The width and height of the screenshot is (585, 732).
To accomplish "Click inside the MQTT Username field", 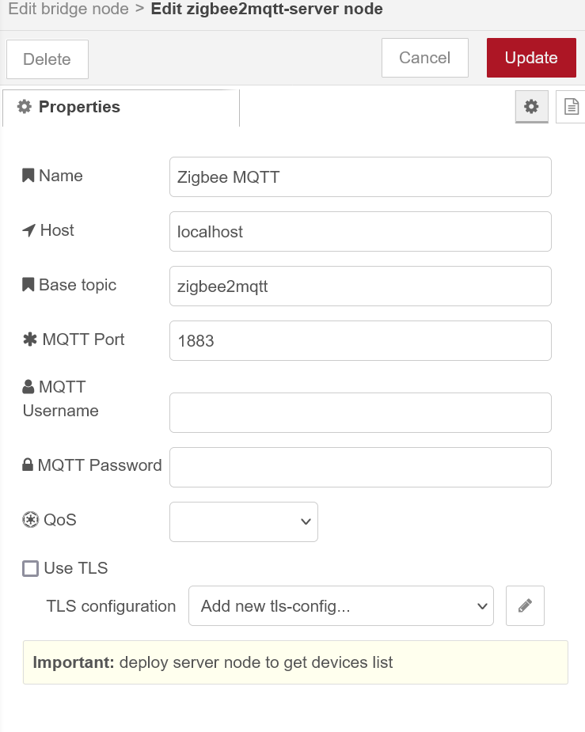I will pyautogui.click(x=360, y=412).
